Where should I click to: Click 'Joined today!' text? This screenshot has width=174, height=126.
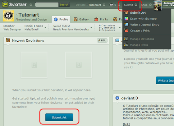click(x=62, y=26)
